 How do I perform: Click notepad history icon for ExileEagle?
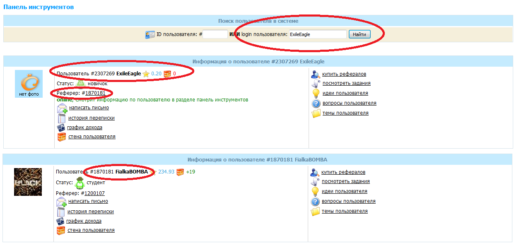(62, 118)
